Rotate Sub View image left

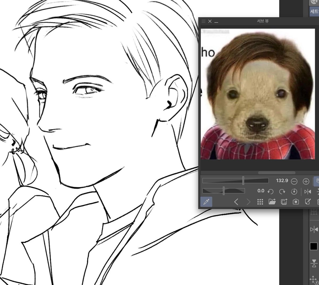tap(270, 191)
